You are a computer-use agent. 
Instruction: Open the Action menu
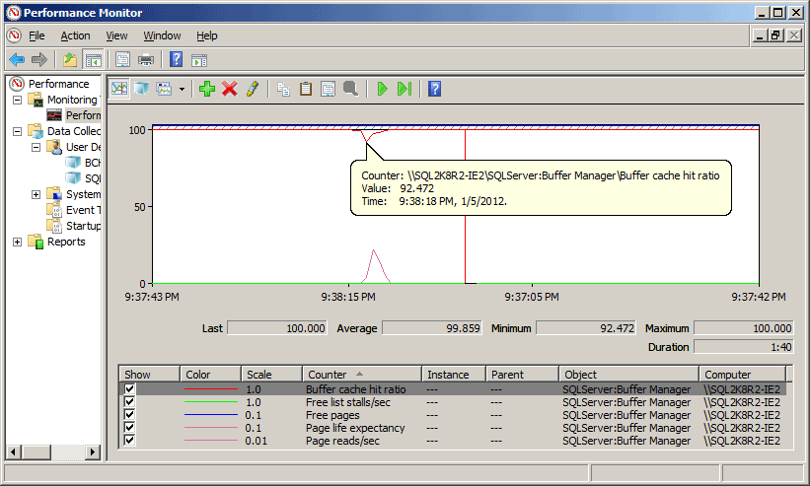(x=75, y=35)
